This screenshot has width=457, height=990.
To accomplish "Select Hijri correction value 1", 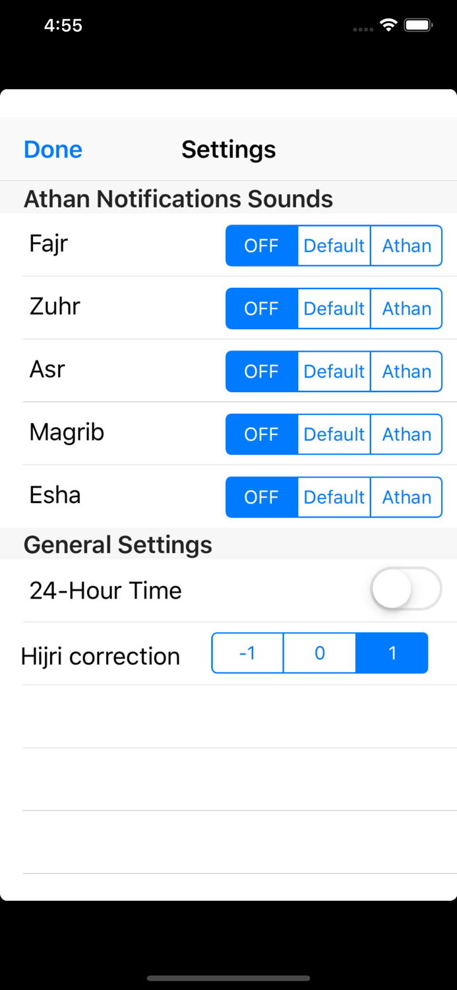I will click(392, 653).
